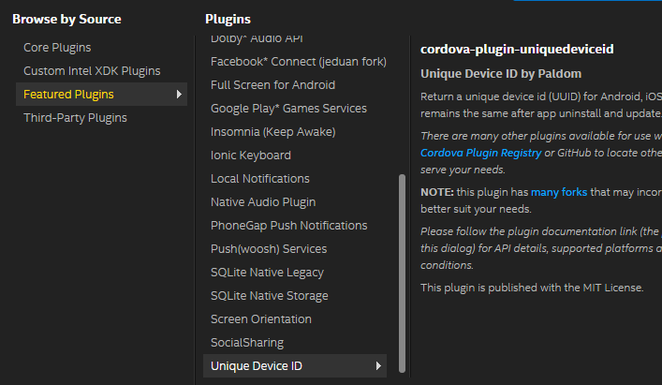The height and width of the screenshot is (385, 662).
Task: Click the arrow beside Featured Plugins
Action: point(179,94)
